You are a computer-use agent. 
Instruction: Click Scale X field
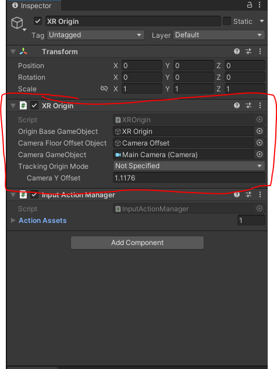[x=142, y=88]
